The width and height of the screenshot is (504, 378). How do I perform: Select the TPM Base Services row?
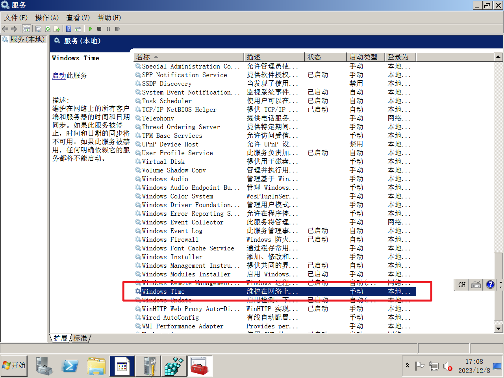tap(275, 135)
